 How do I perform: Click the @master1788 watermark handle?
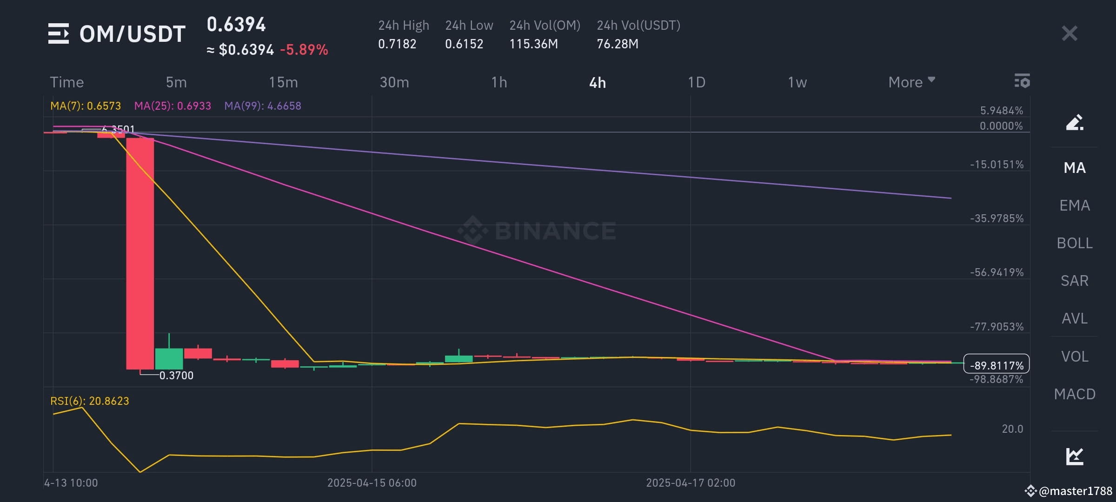point(1076,491)
